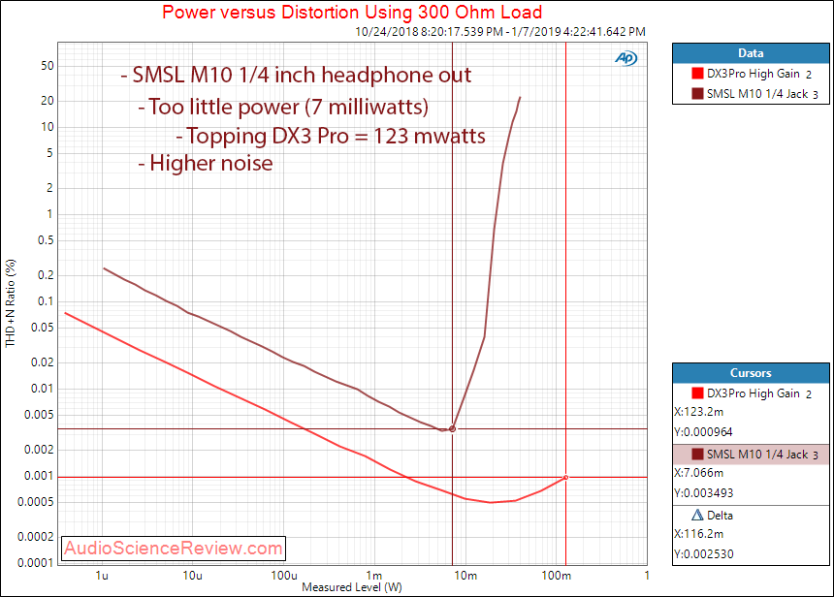
Task: Click the Too little power annotation
Action: tap(283, 107)
